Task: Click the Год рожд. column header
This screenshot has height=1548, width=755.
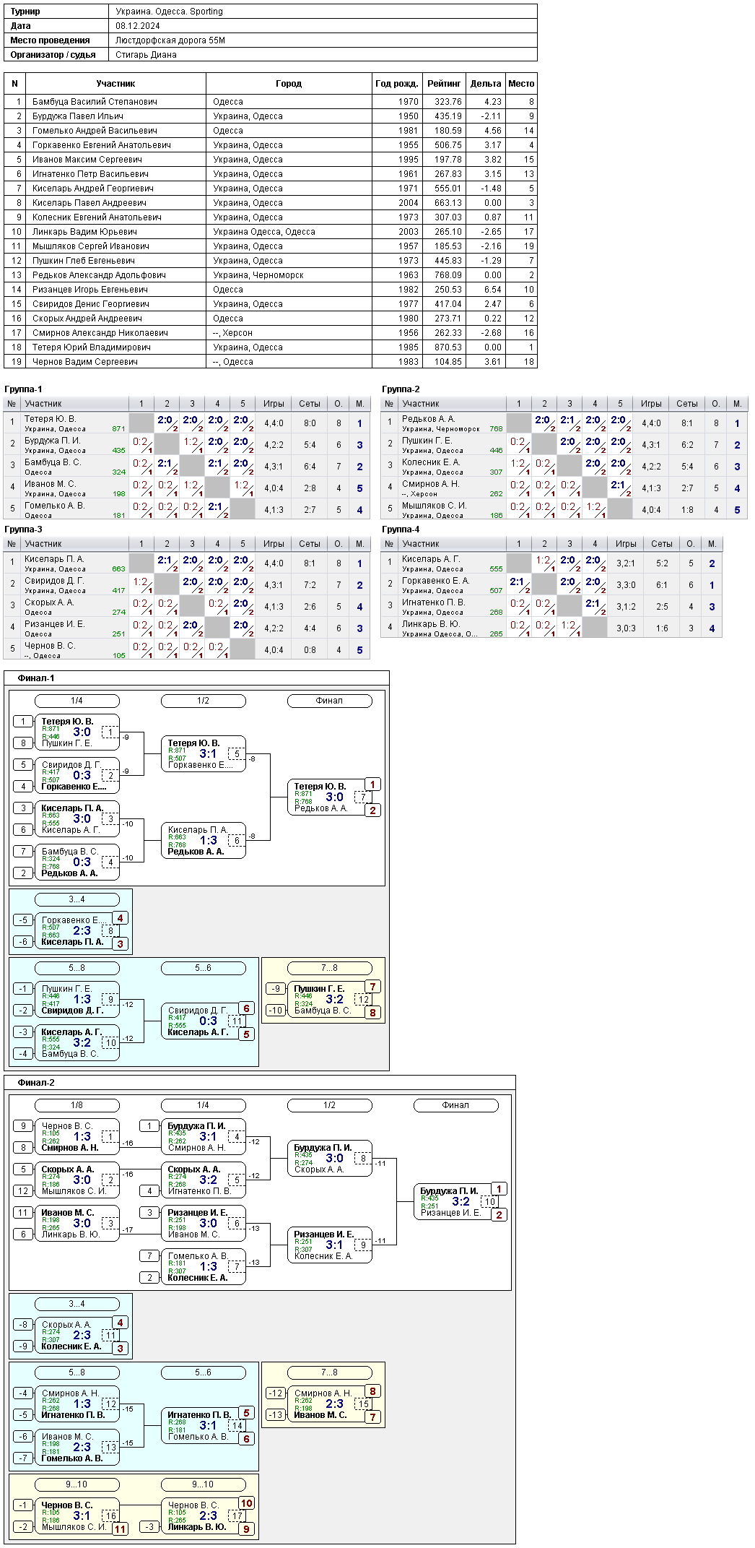Action: click(x=397, y=84)
